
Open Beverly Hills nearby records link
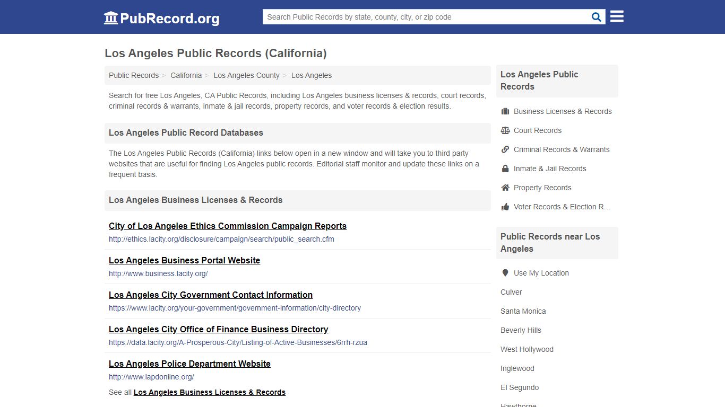click(521, 330)
